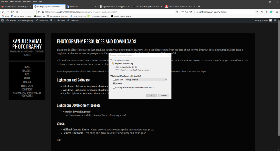Click the WordPress admin bar search icon
The image size is (280, 151).
point(275,20)
